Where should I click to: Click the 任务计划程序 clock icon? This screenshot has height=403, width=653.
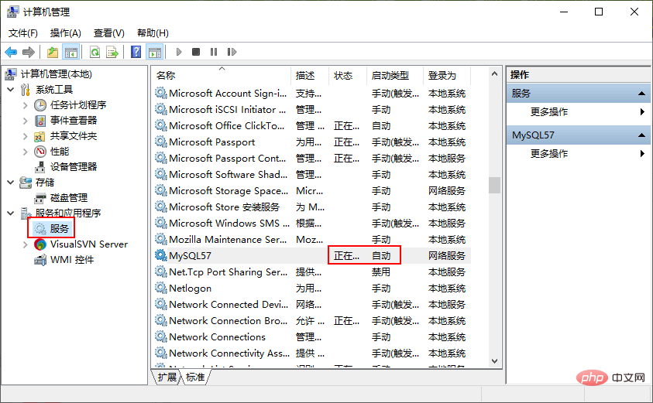click(x=40, y=105)
